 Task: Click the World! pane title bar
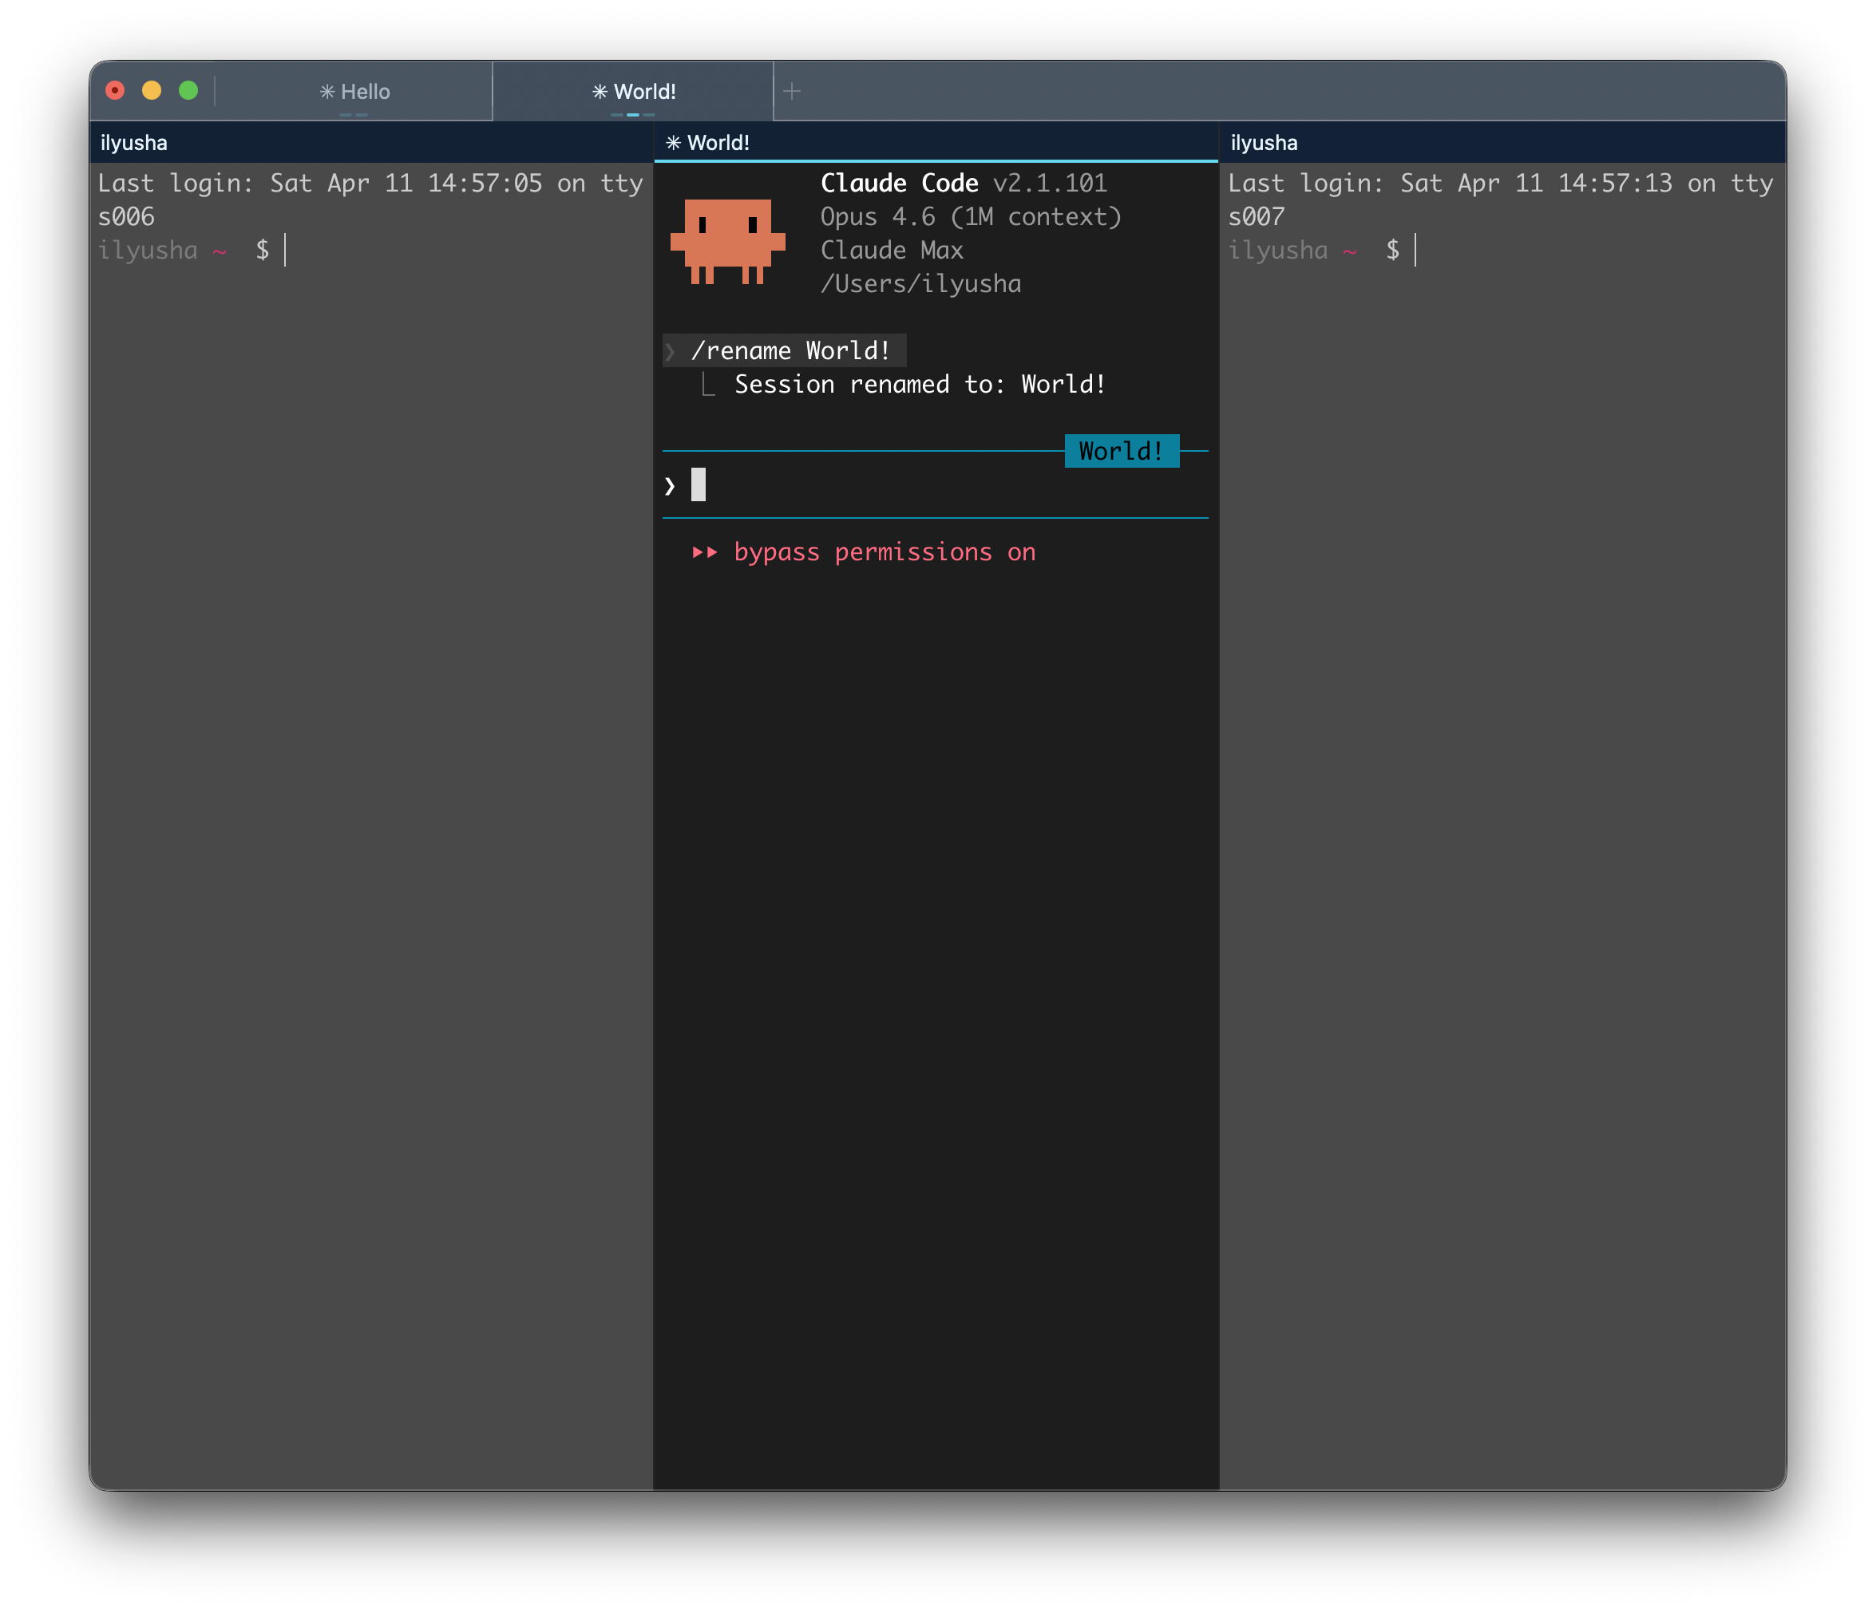coord(936,143)
